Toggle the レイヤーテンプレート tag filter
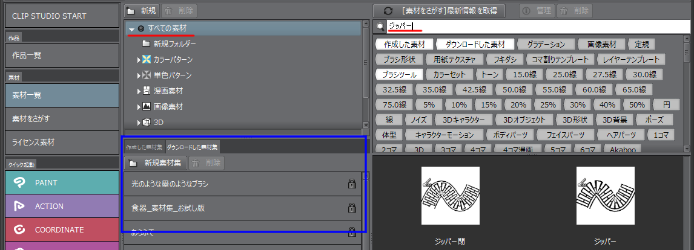This screenshot has height=250, width=694. [630, 60]
